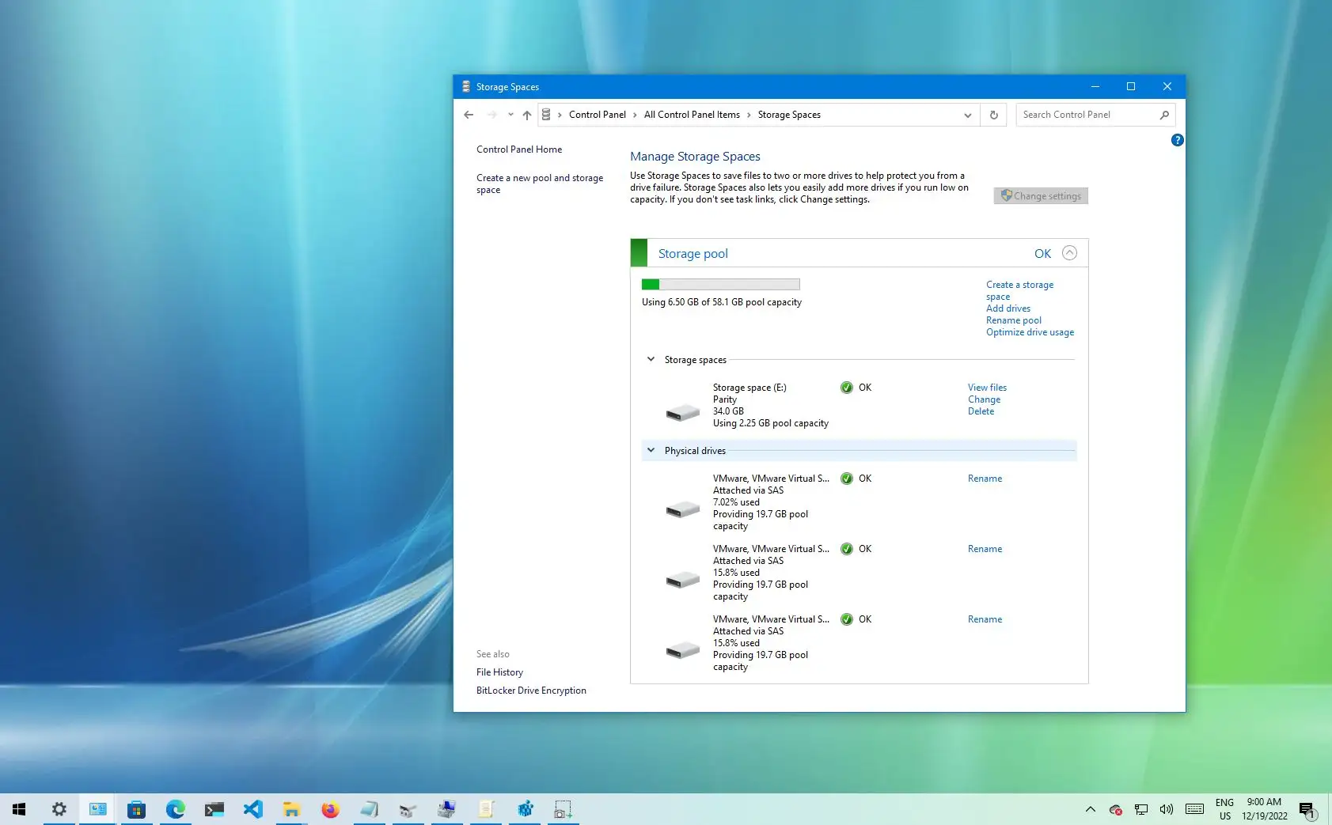Launch Visual Studio Code from the taskbar

(252, 809)
